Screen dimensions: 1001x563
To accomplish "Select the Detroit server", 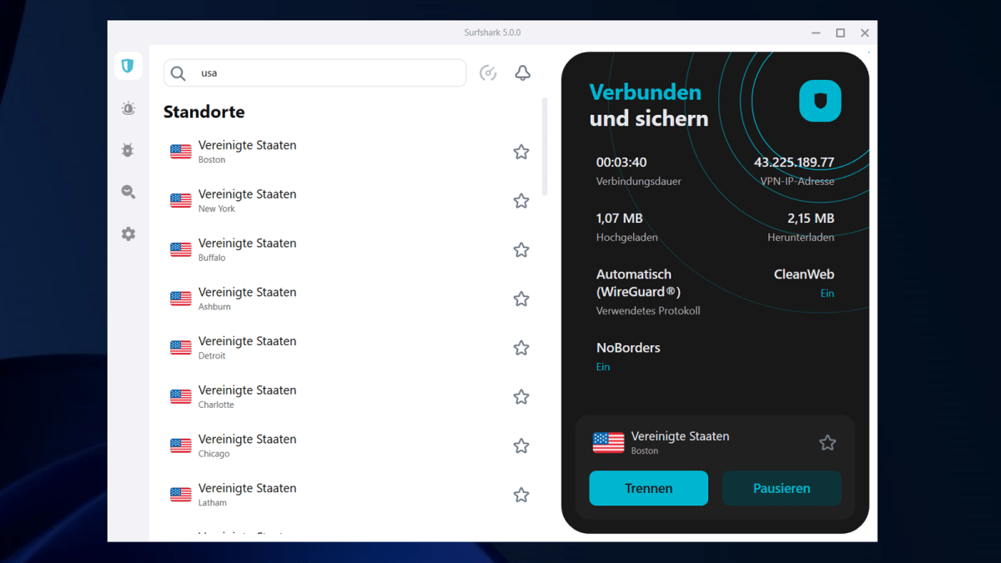I will coord(350,348).
